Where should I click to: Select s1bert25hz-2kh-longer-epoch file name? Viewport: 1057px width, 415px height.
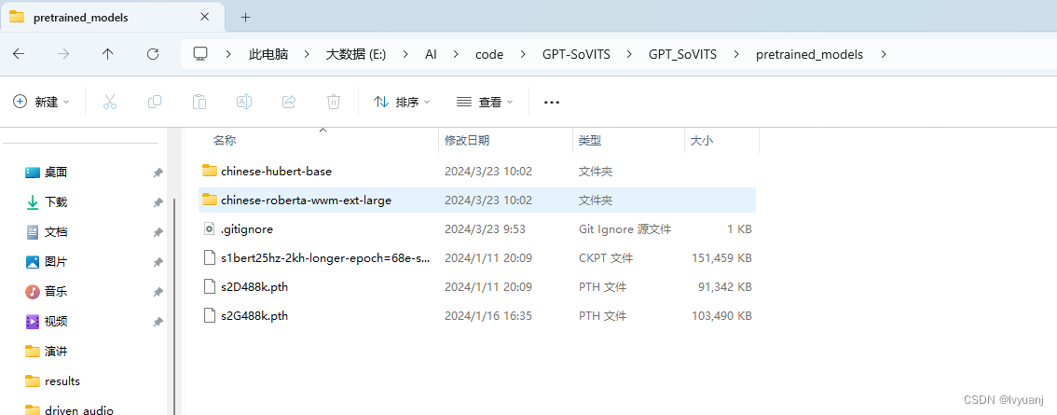(325, 257)
